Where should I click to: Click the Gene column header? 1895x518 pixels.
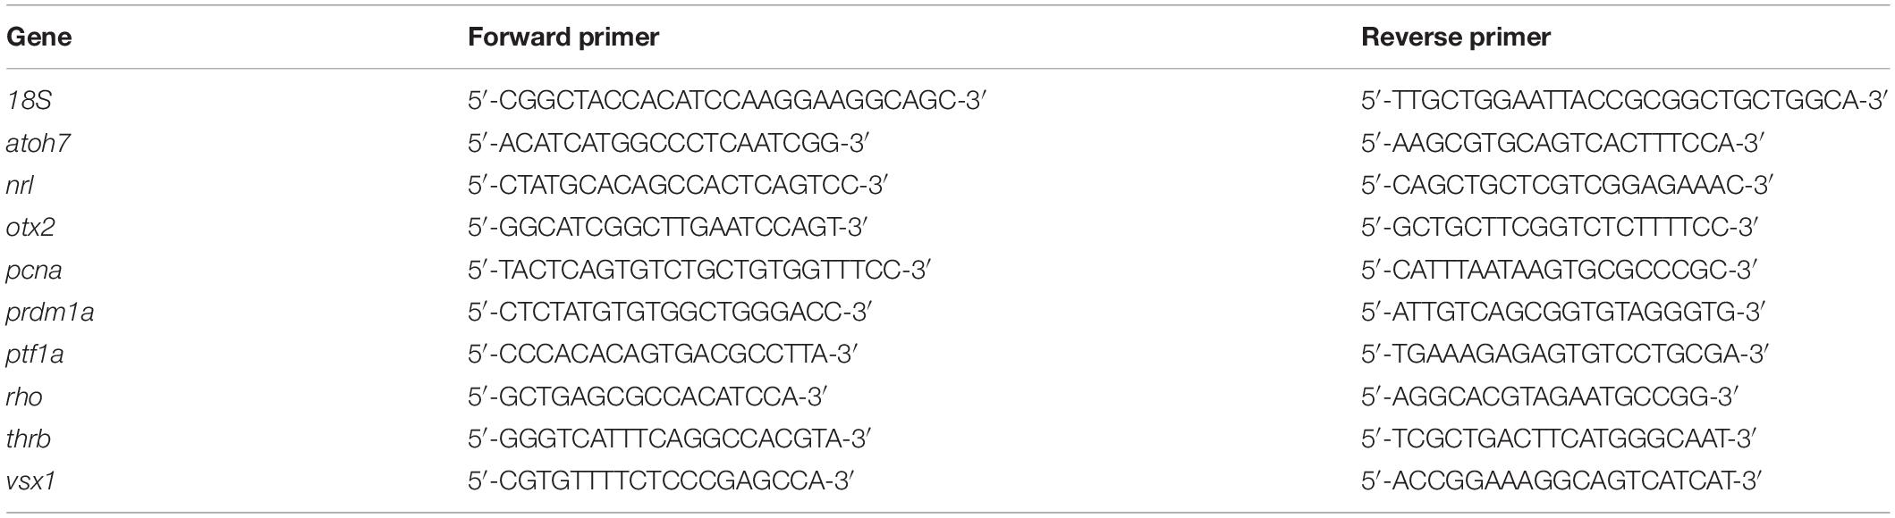click(x=38, y=38)
